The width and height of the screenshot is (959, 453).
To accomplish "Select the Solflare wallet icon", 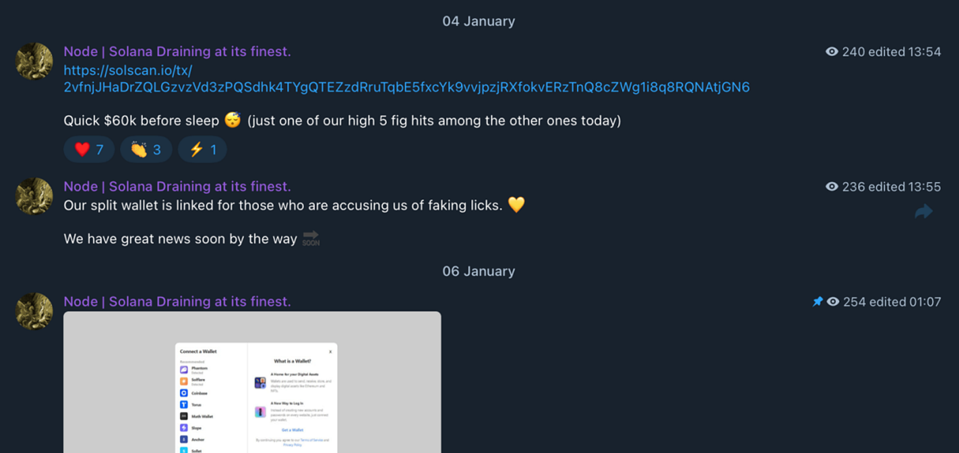I will click(x=184, y=381).
